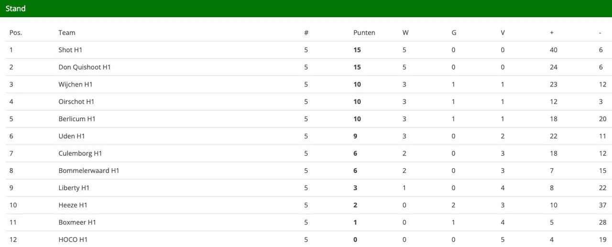This screenshot has height=247, width=612.
Task: Open Boxmeer H1 team entry
Action: click(77, 222)
